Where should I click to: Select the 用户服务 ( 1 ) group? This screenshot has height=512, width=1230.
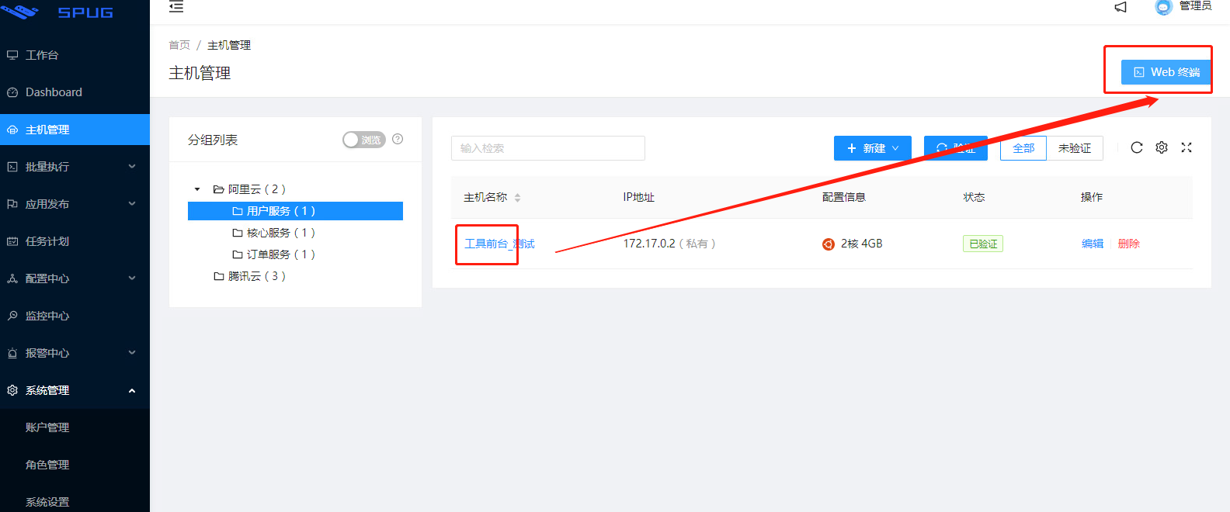pos(295,211)
